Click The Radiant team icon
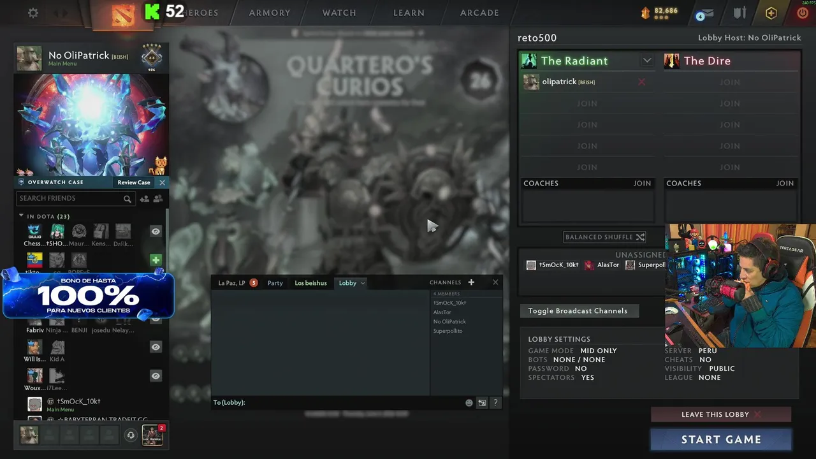 pyautogui.click(x=529, y=61)
